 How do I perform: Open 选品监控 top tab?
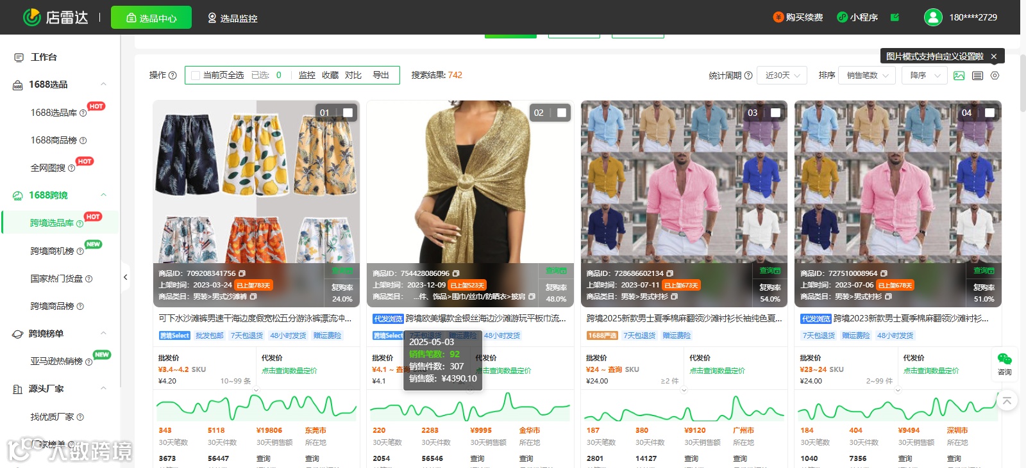tap(232, 18)
